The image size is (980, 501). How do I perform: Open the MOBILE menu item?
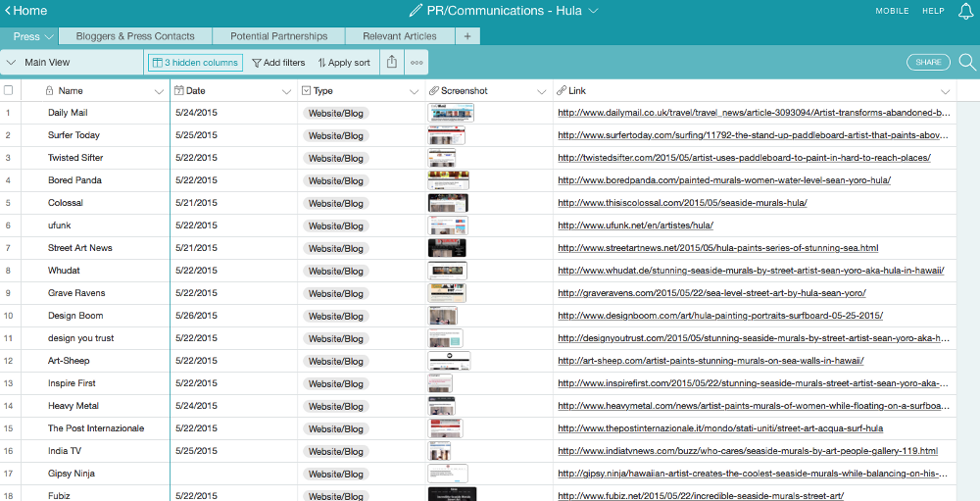(892, 11)
